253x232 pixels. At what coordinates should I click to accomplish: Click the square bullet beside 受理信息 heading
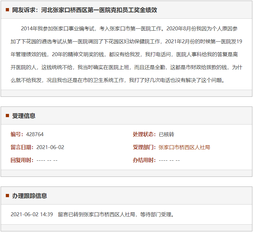(x=7, y=116)
